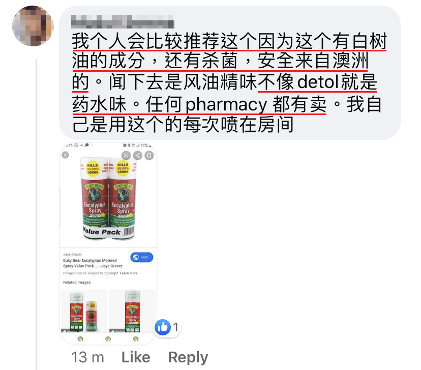Click the Google Lens icon above product image
421x370 pixels.
click(x=126, y=155)
